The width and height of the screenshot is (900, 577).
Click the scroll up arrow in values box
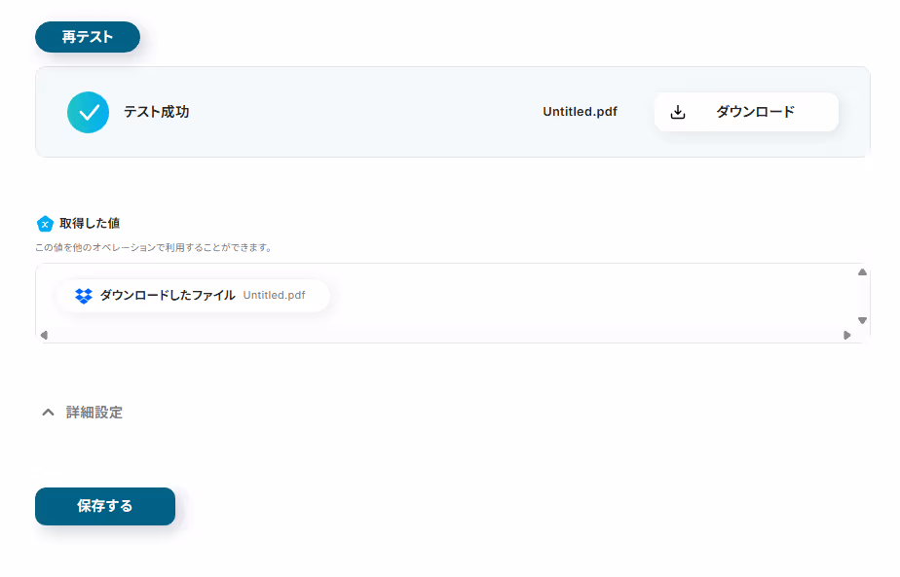pyautogui.click(x=862, y=271)
